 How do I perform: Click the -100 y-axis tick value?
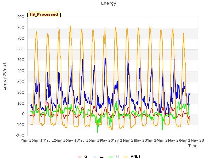[x=20, y=125]
